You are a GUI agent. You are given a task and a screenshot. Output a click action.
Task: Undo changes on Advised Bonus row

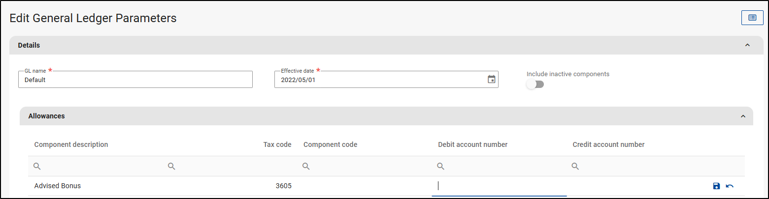pos(730,186)
